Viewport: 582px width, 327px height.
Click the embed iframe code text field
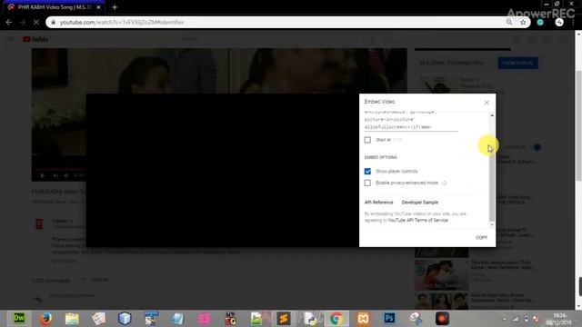411,120
